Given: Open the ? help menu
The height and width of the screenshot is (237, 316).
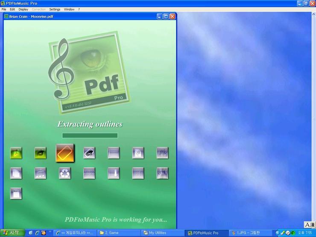Looking at the screenshot, I should (x=79, y=9).
